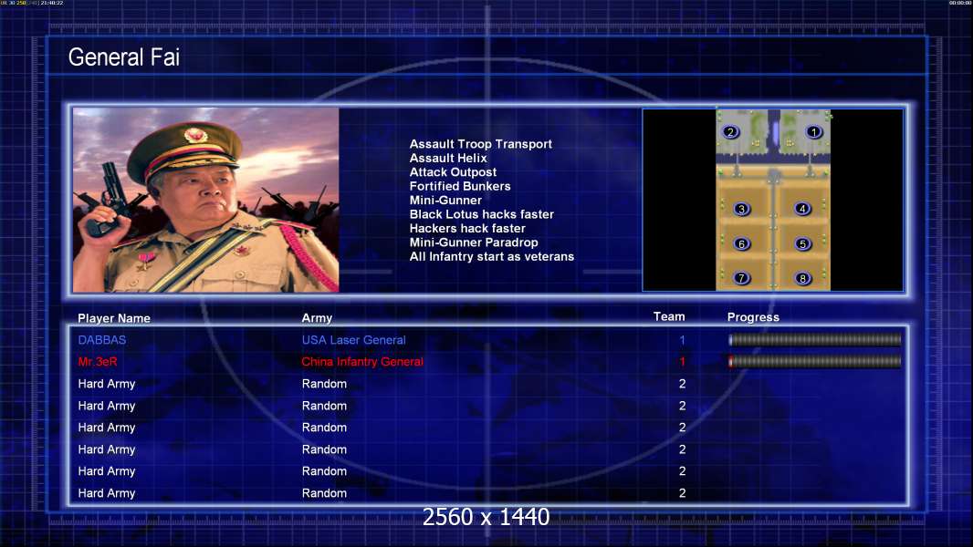Click 'Assault Troop Transport' ability text
Screen dimensions: 973x547
(x=480, y=144)
